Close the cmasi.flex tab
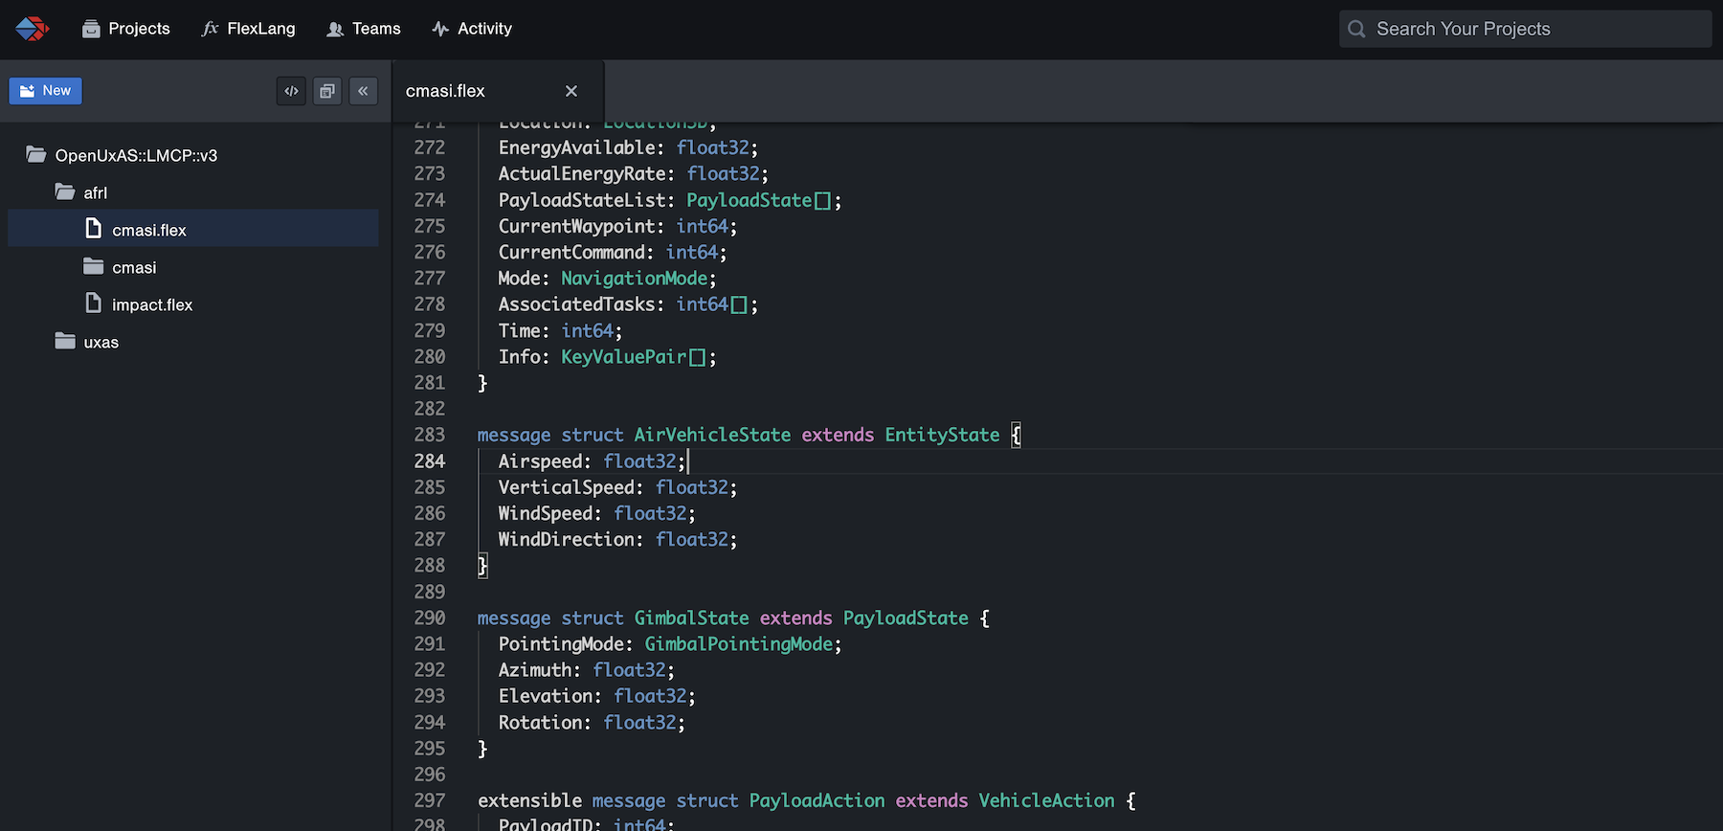 (x=571, y=91)
